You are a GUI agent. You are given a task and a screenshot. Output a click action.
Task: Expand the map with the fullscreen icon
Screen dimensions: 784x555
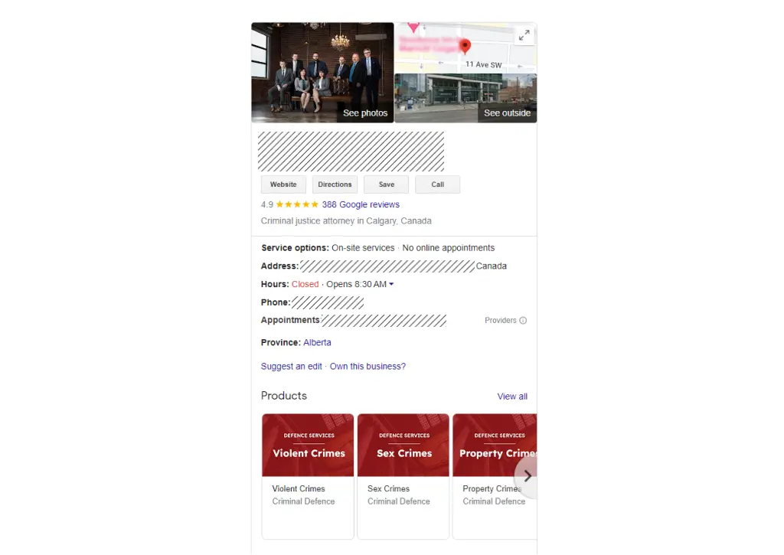coord(524,35)
